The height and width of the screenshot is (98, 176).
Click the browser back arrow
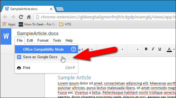[x=5, y=17]
